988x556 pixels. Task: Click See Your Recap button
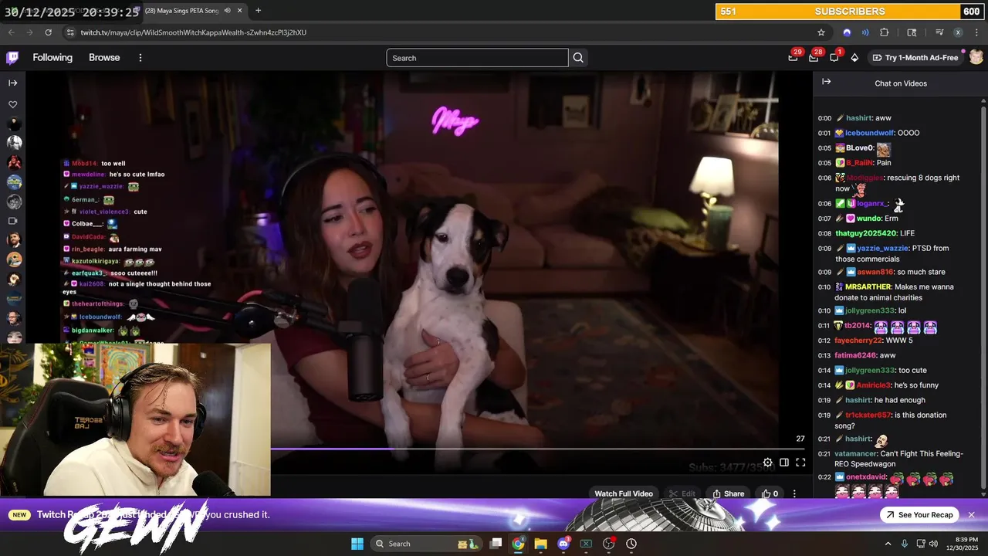919,515
